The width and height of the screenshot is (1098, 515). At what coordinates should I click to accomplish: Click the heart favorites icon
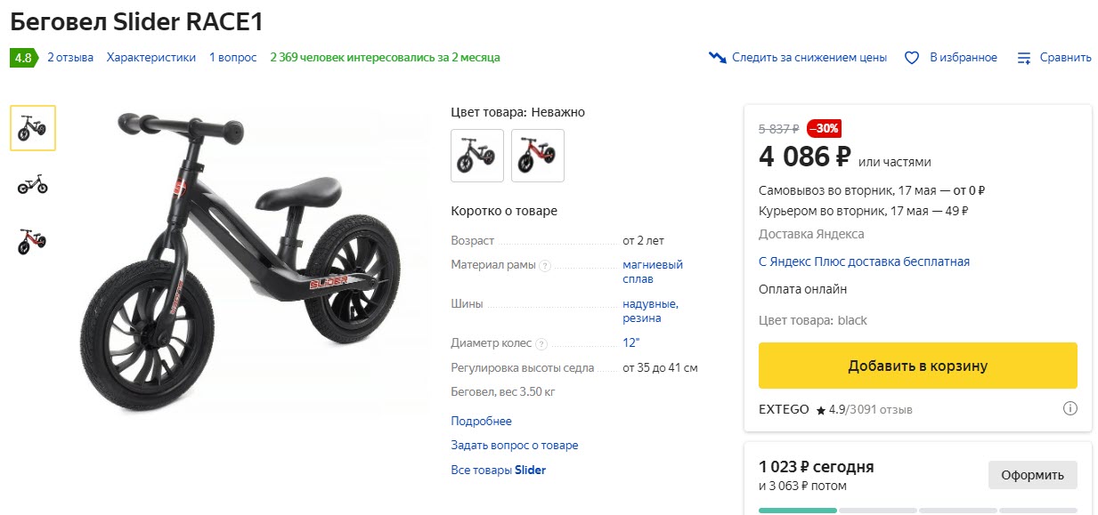pyautogui.click(x=911, y=58)
